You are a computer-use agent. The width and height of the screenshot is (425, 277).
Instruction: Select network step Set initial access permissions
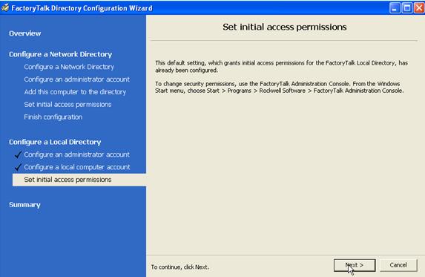(67, 105)
